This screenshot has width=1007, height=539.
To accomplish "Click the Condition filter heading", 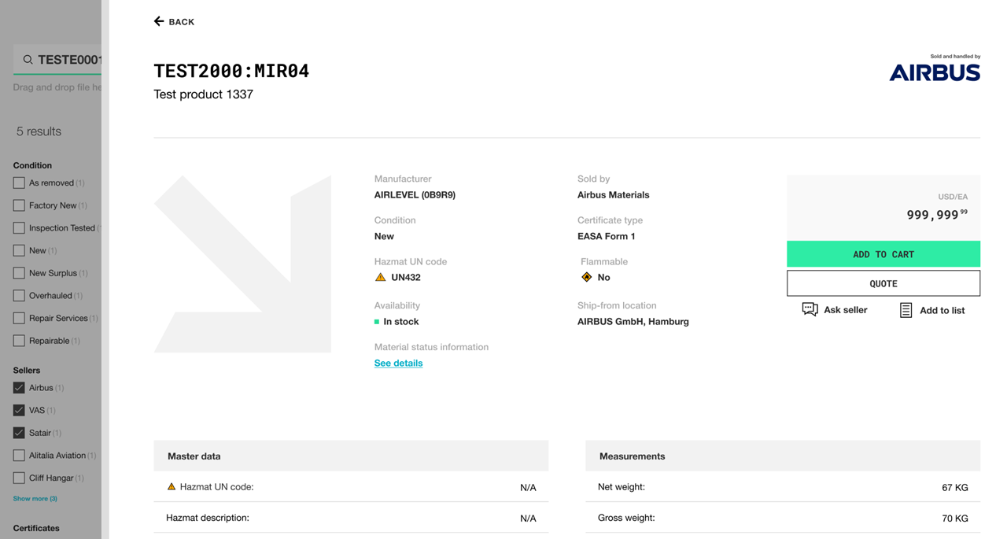I will [x=32, y=165].
